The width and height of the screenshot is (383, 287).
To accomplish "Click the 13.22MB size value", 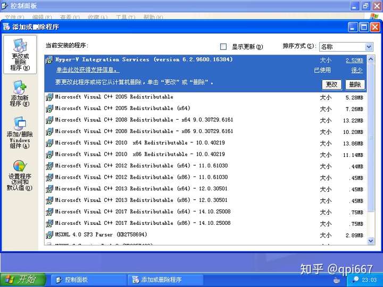I will click(x=353, y=120).
